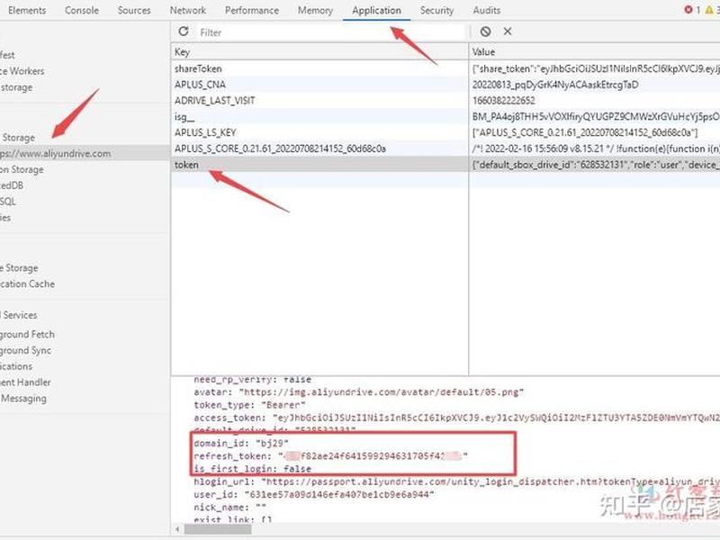Delete selected entry X icon
Viewport: 720px width, 540px height.
pos(508,31)
